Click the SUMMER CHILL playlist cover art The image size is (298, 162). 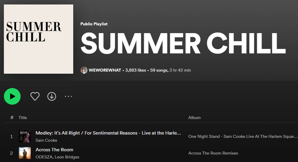(x=39, y=39)
